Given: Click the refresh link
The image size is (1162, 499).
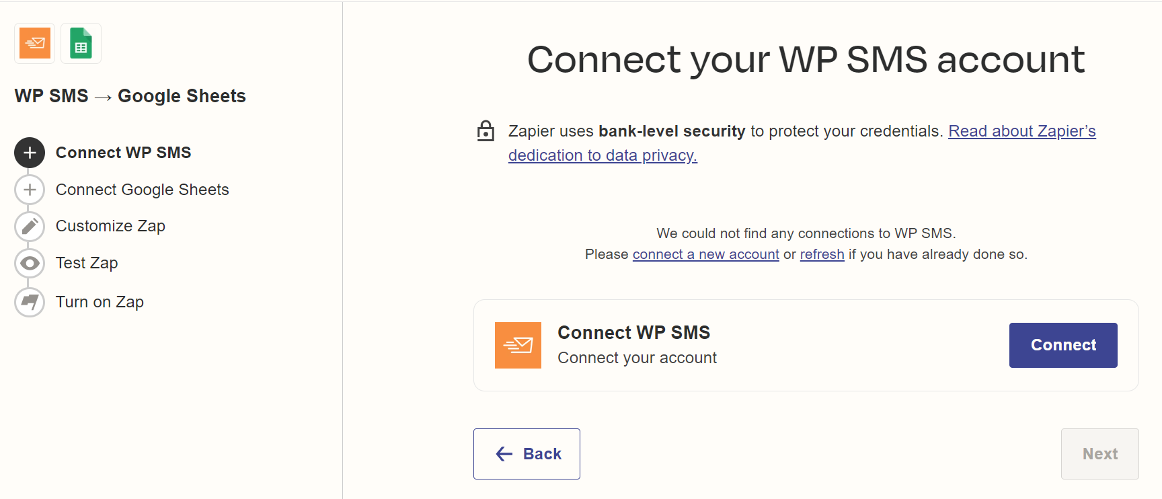Looking at the screenshot, I should pos(822,254).
